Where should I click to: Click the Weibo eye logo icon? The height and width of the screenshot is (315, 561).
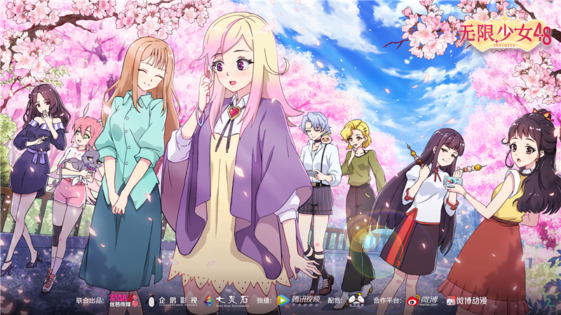[x=413, y=300]
